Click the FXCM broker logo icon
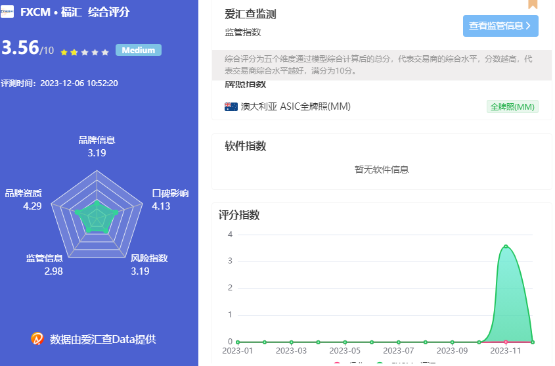This screenshot has height=366, width=555. [x=7, y=12]
